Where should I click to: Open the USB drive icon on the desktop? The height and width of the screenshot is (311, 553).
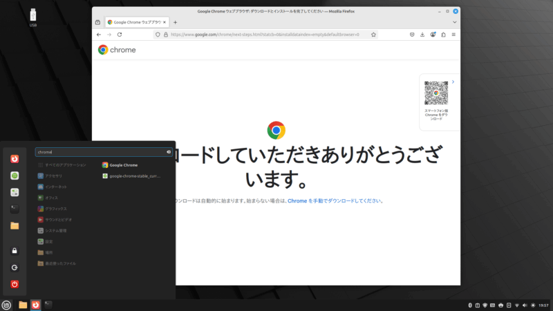pyautogui.click(x=32, y=18)
